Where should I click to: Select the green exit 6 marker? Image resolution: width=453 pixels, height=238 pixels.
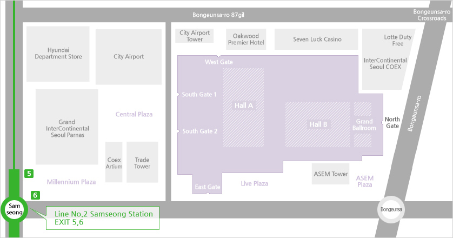[x=35, y=195]
